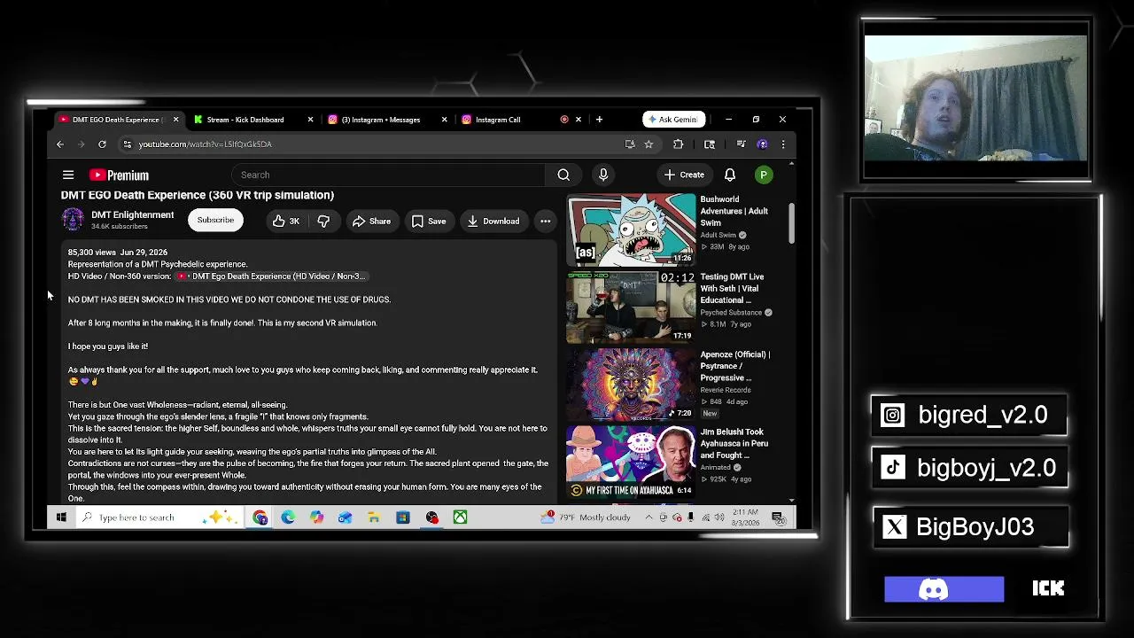Open Jim Belushi Ayahuasca video thumbnail
The width and height of the screenshot is (1134, 638).
pos(632,463)
